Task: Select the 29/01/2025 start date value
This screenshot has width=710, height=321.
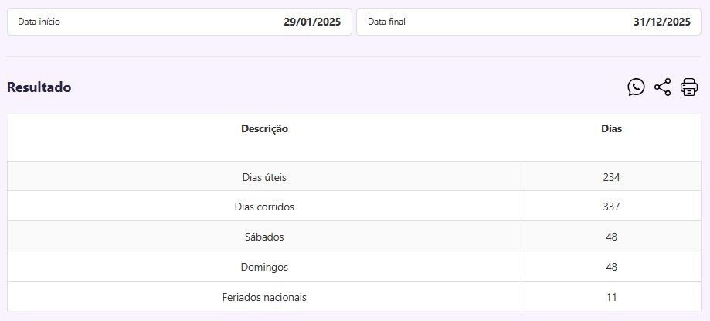Action: [312, 22]
